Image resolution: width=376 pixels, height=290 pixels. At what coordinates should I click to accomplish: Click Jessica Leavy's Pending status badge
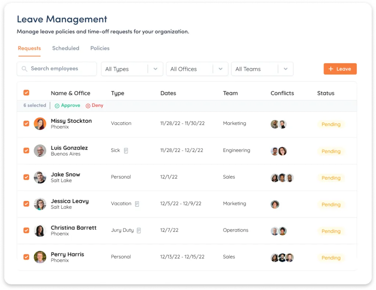pos(331,205)
